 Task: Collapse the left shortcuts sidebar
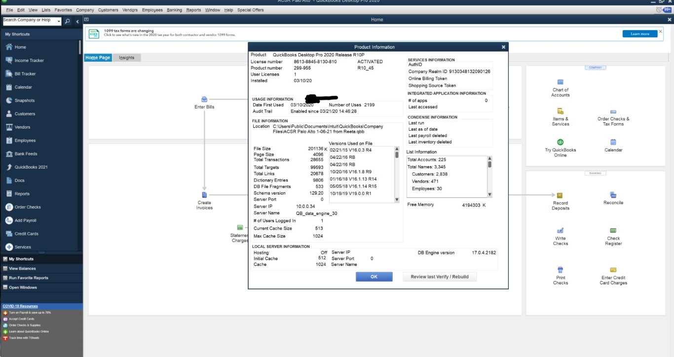(x=77, y=21)
